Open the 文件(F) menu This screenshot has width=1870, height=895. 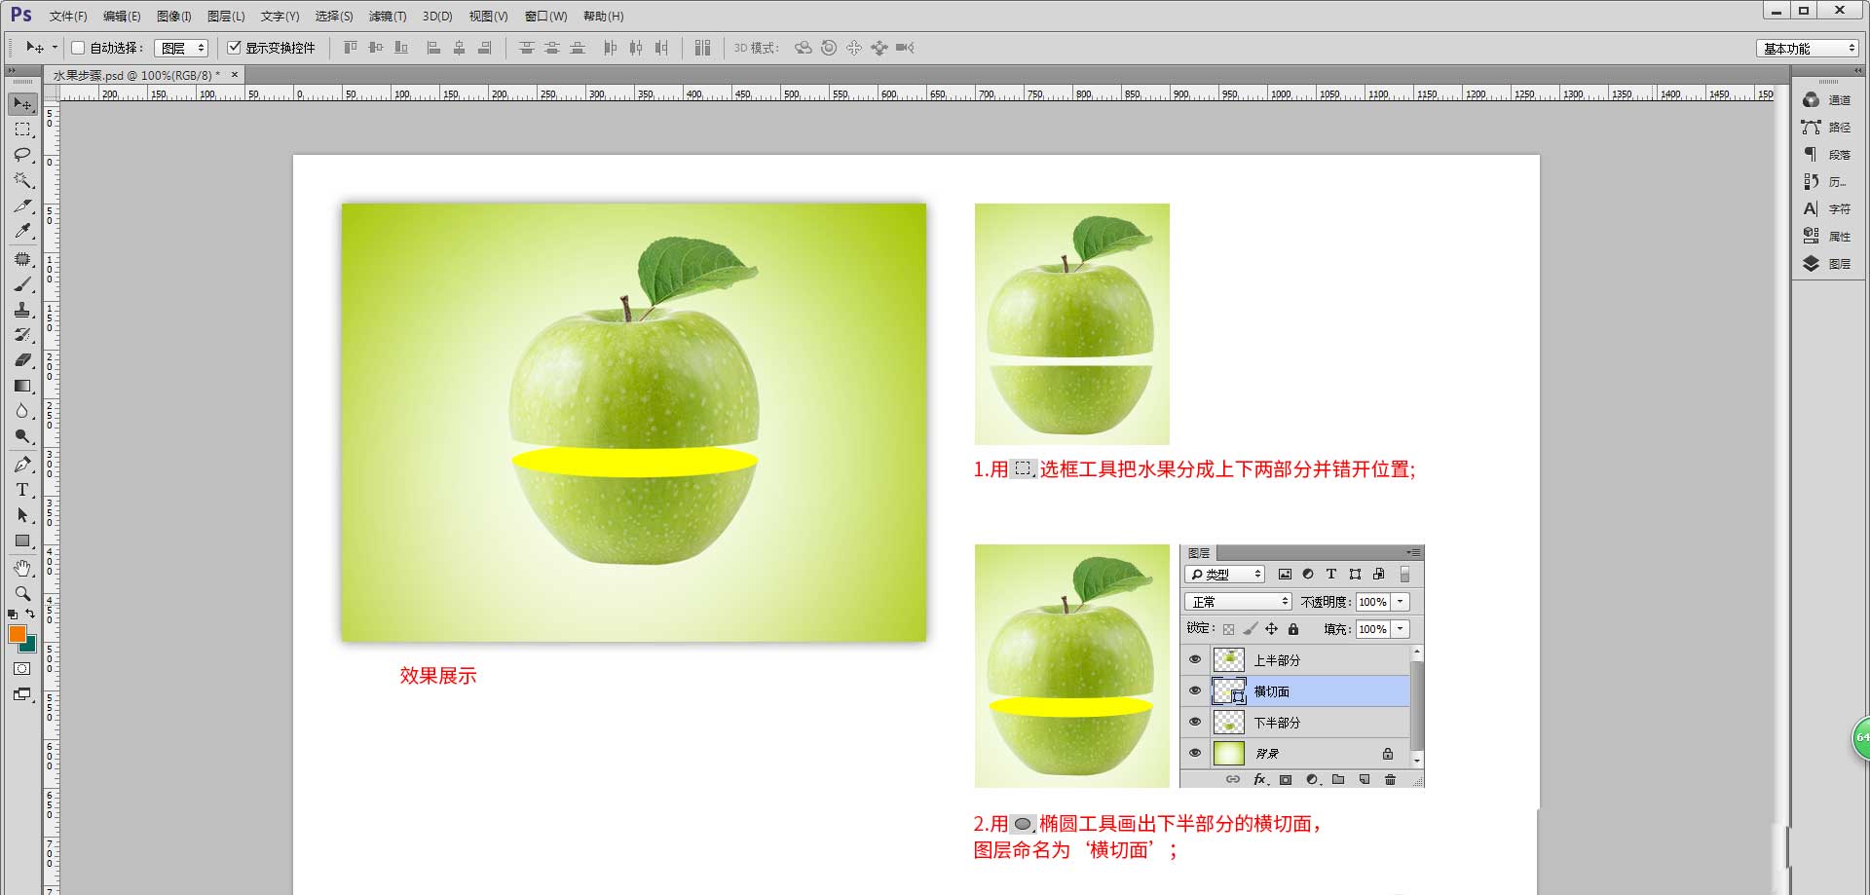[x=68, y=17]
